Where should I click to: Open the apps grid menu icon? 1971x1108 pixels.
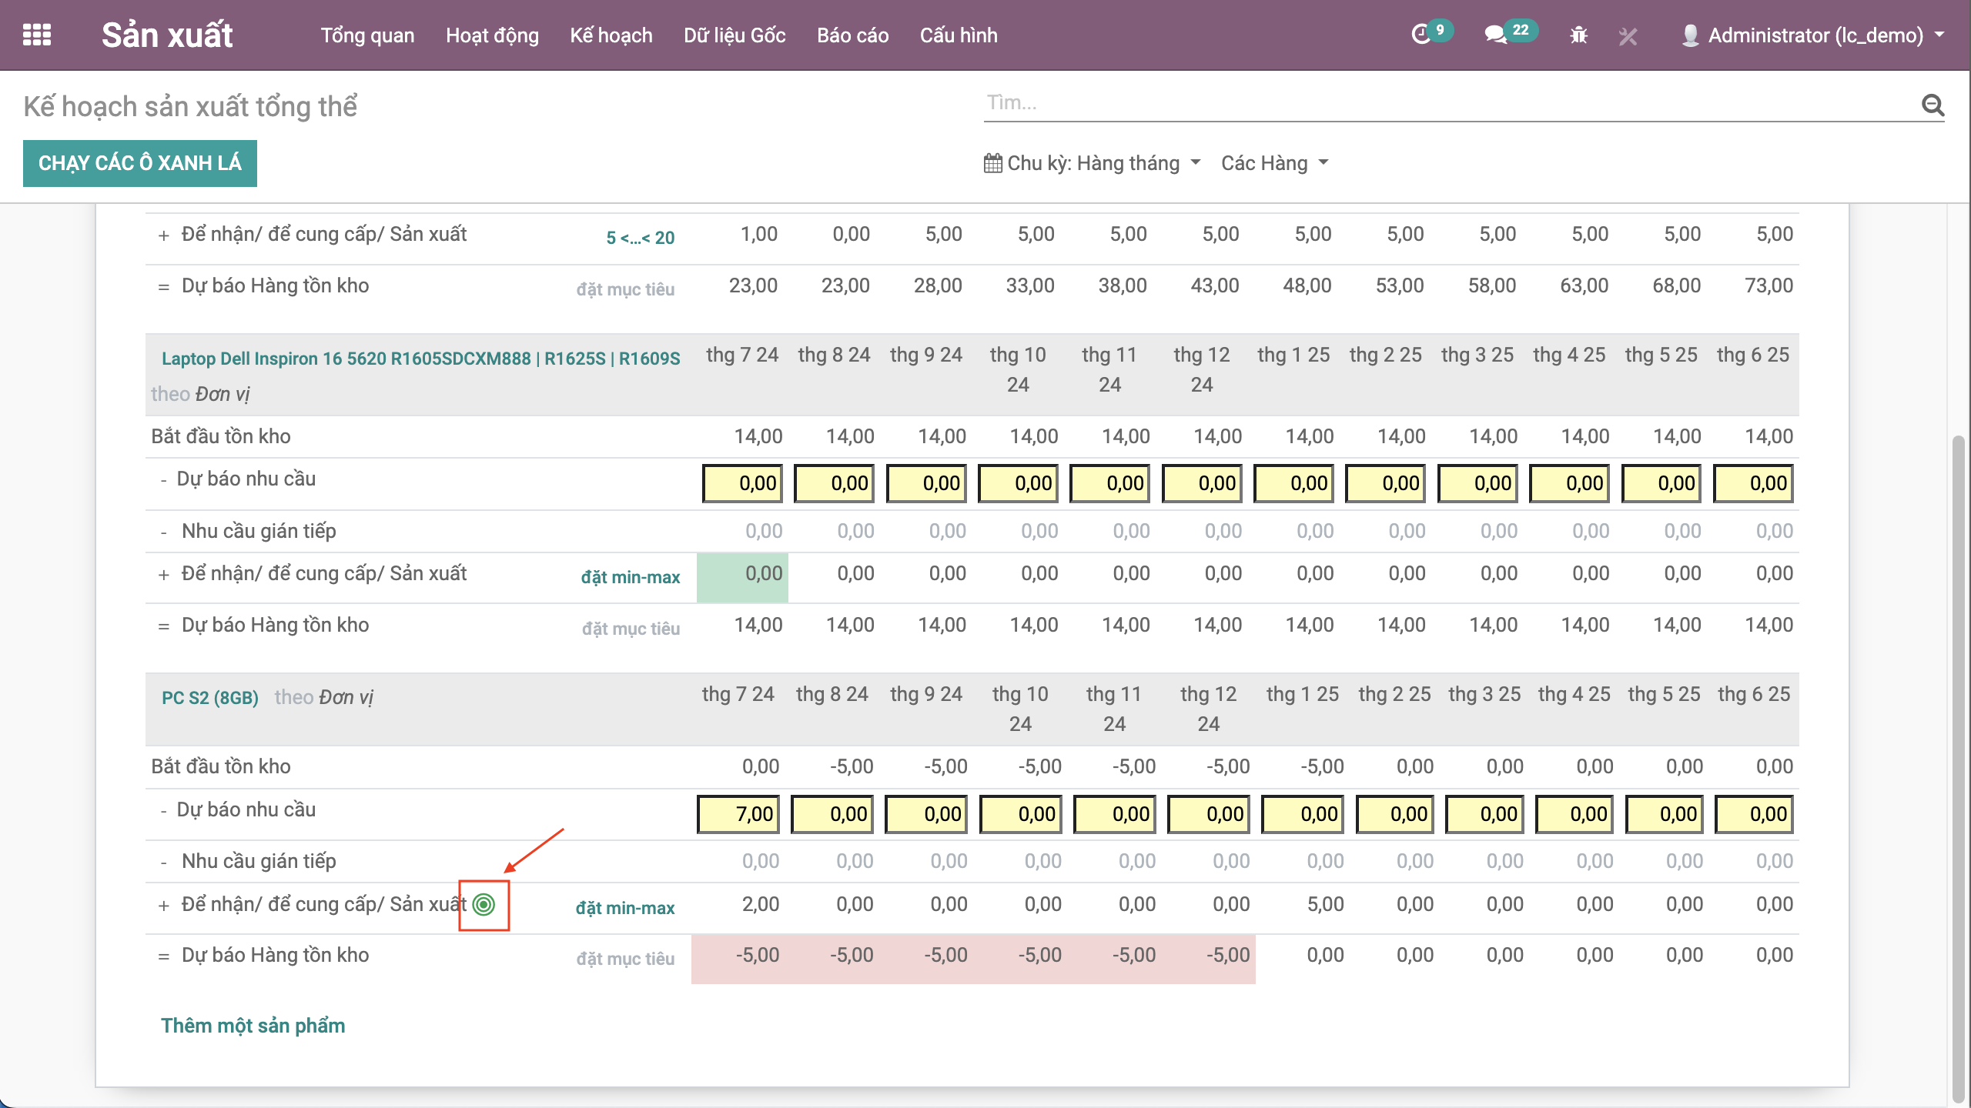click(x=37, y=35)
